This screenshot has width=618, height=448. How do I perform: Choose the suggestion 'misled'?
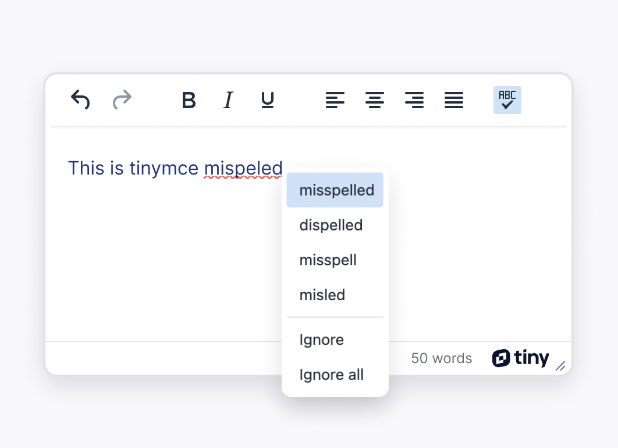[322, 295]
